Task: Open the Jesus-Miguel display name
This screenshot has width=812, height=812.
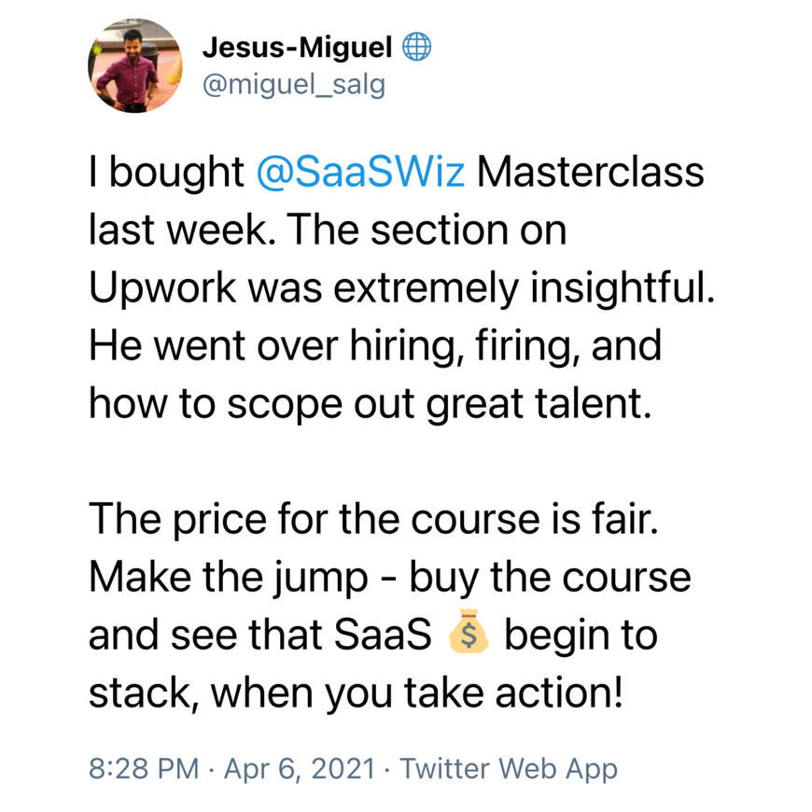Action: (x=300, y=47)
